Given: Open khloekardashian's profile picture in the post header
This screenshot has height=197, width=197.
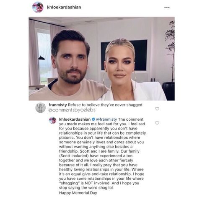Looking at the screenshot, I should tap(38, 7).
